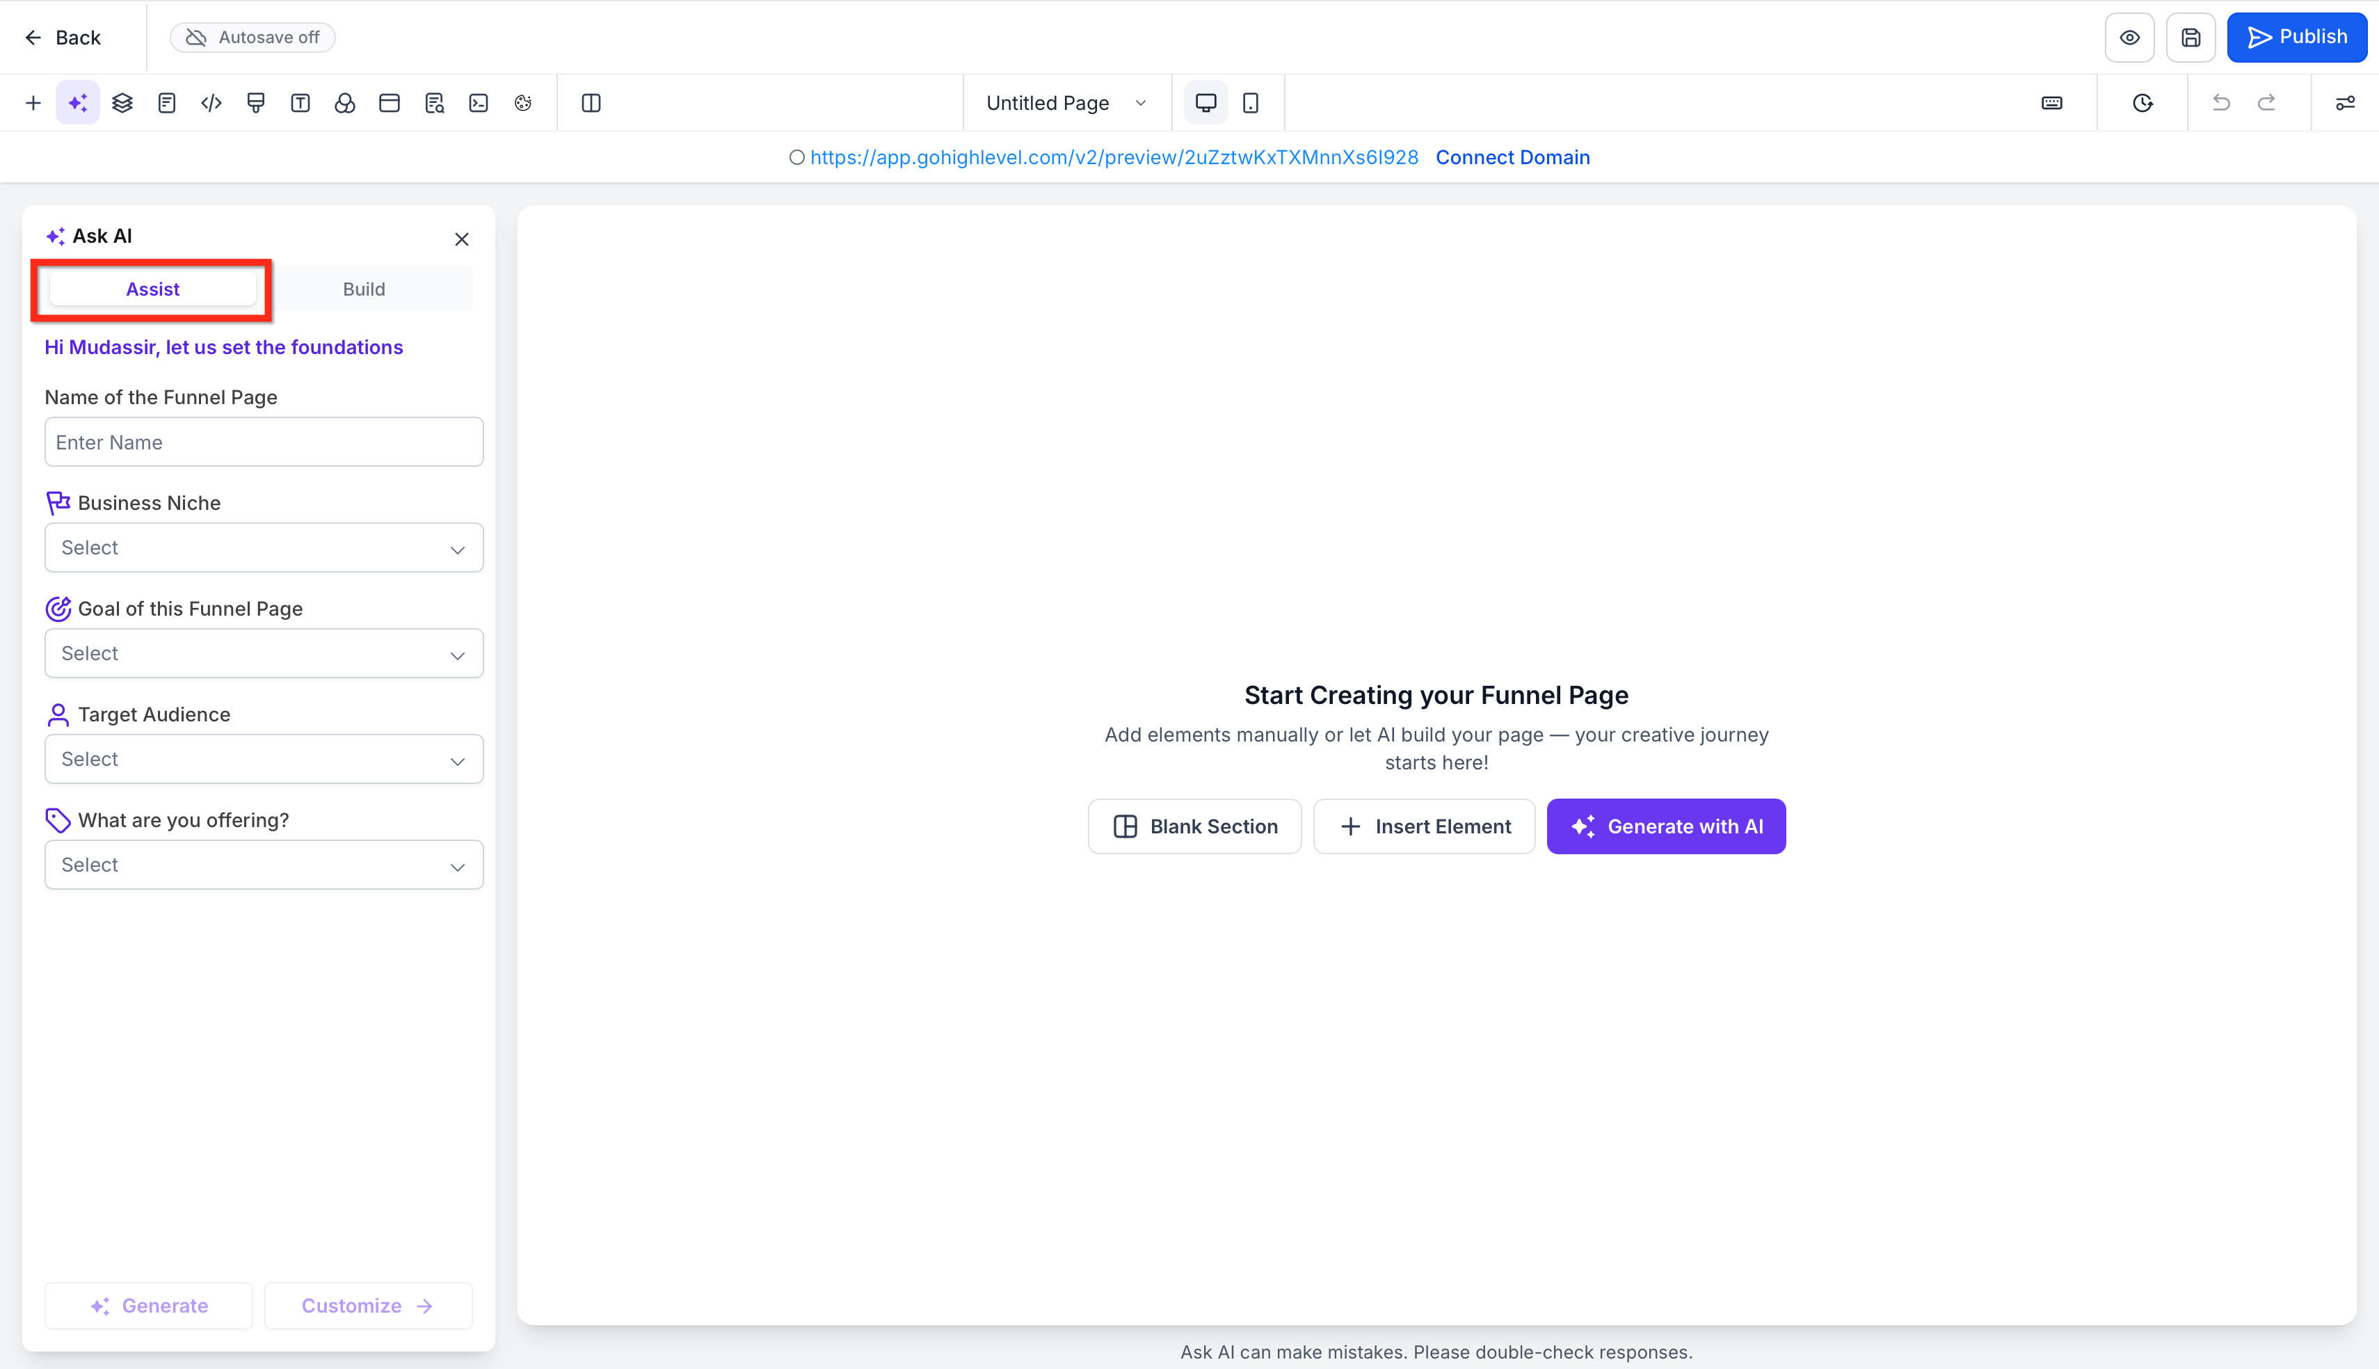The width and height of the screenshot is (2379, 1369).
Task: Open the paint brush styling icon
Action: pyautogui.click(x=256, y=104)
